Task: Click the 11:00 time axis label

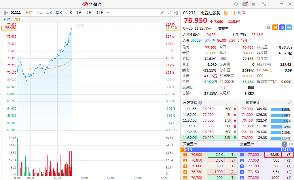Action: pos(57,178)
